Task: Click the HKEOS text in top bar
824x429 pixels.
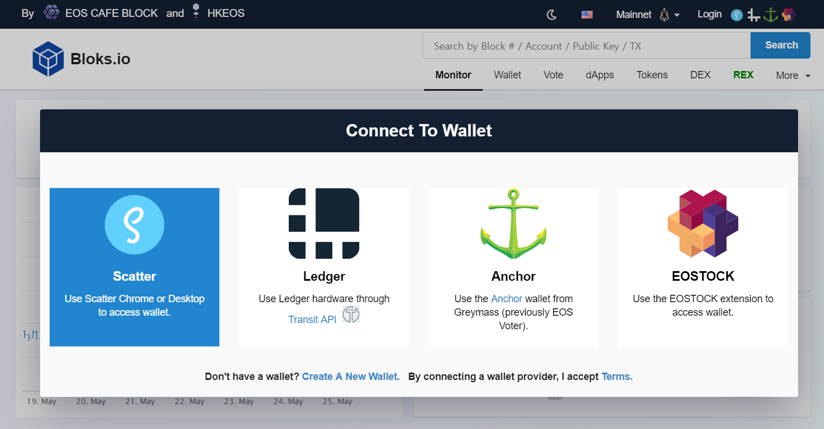Action: click(226, 14)
